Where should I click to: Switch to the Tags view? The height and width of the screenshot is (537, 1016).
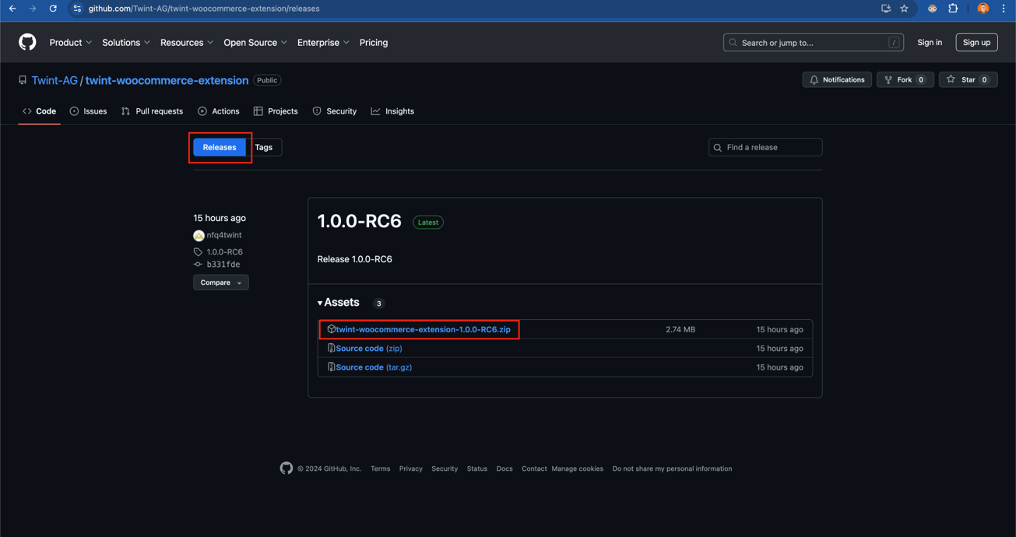(264, 147)
